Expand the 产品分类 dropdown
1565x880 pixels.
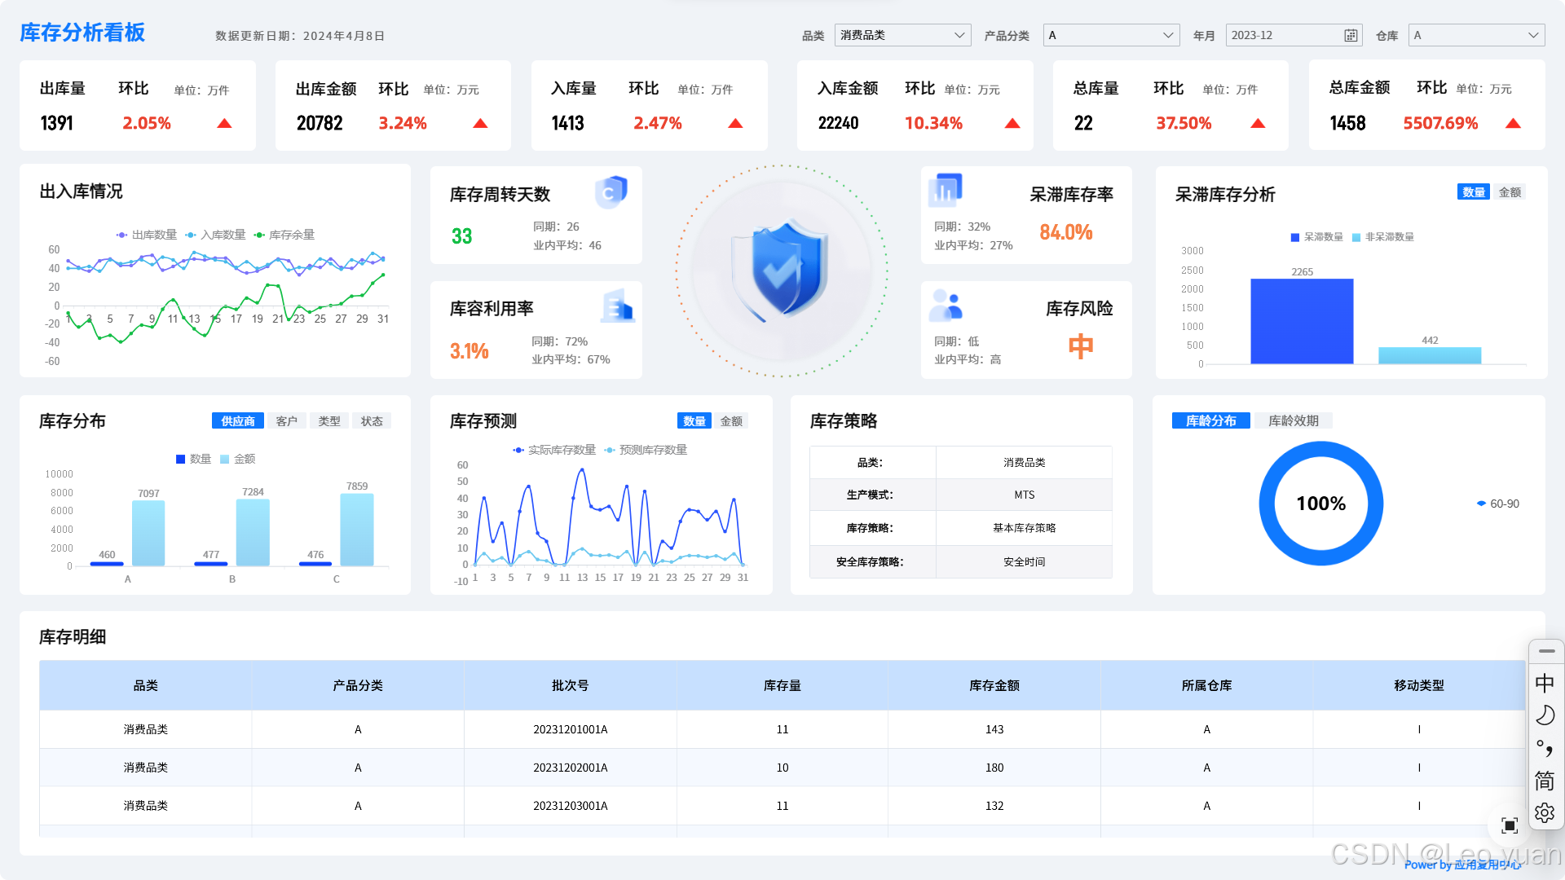pos(1112,35)
